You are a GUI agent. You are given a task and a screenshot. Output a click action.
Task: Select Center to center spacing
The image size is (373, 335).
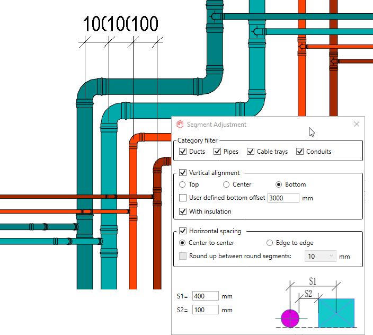pyautogui.click(x=183, y=243)
